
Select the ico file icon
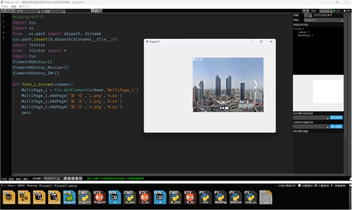pos(266,197)
